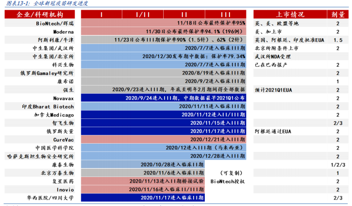Select the Moderna row label
The height and width of the screenshot is (206, 352).
(63, 31)
